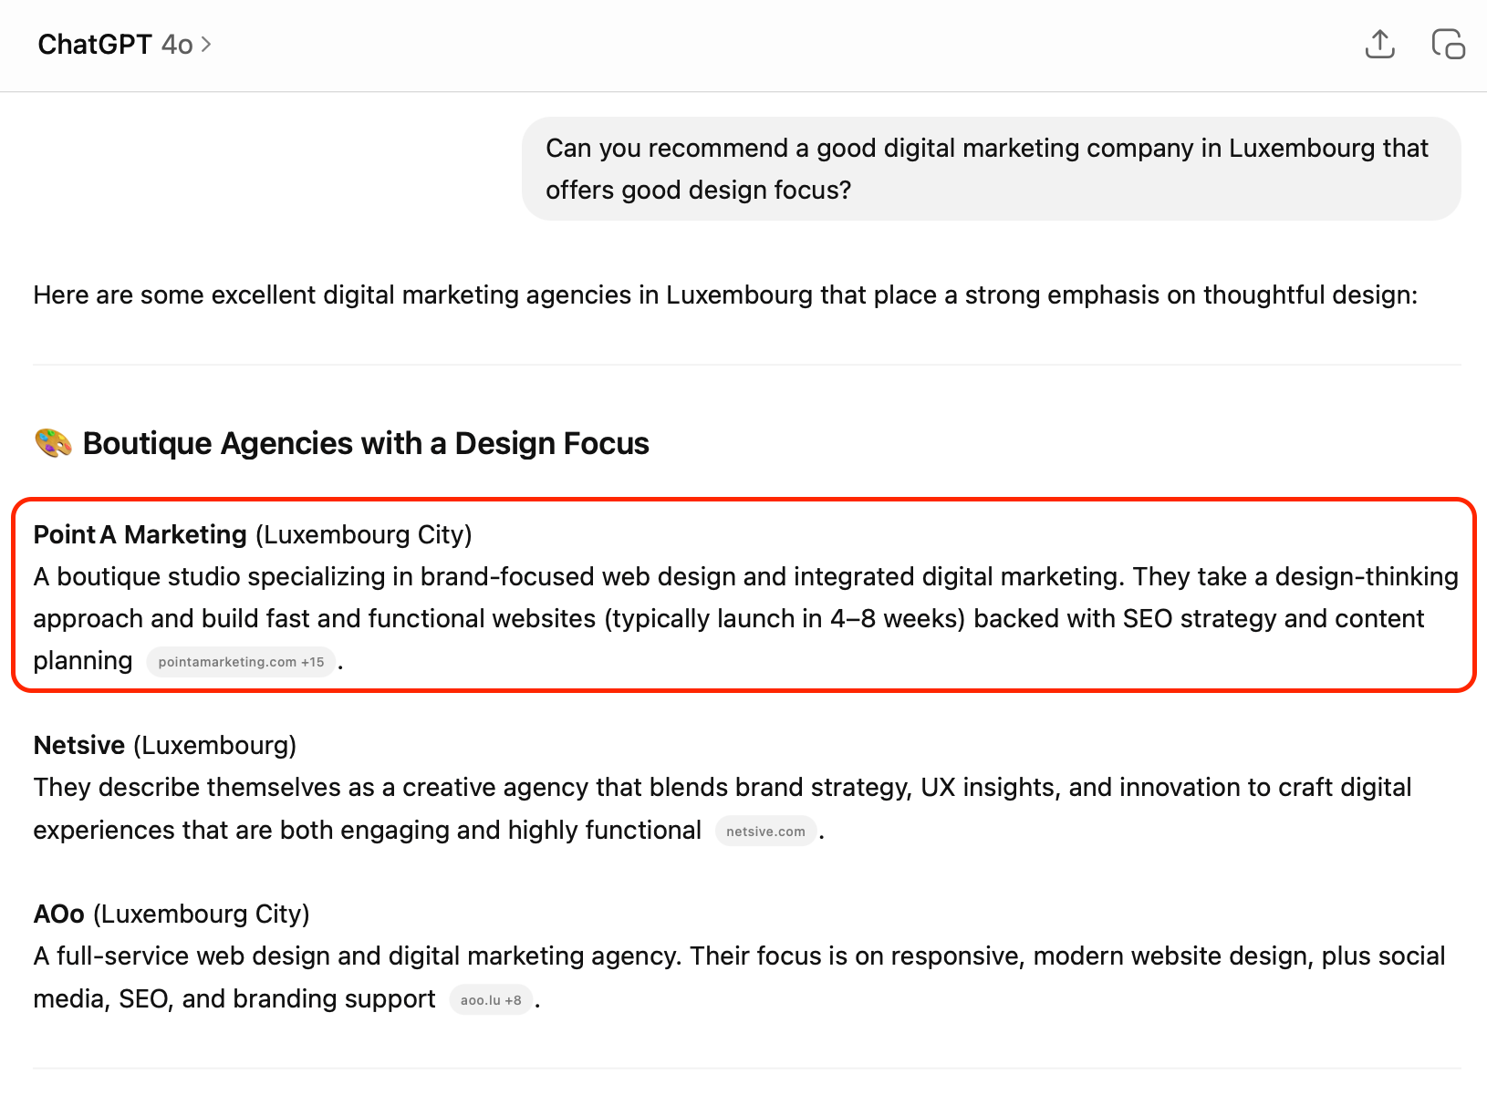The width and height of the screenshot is (1487, 1116).
Task: Click the palette emoji in the heading
Action: (52, 443)
